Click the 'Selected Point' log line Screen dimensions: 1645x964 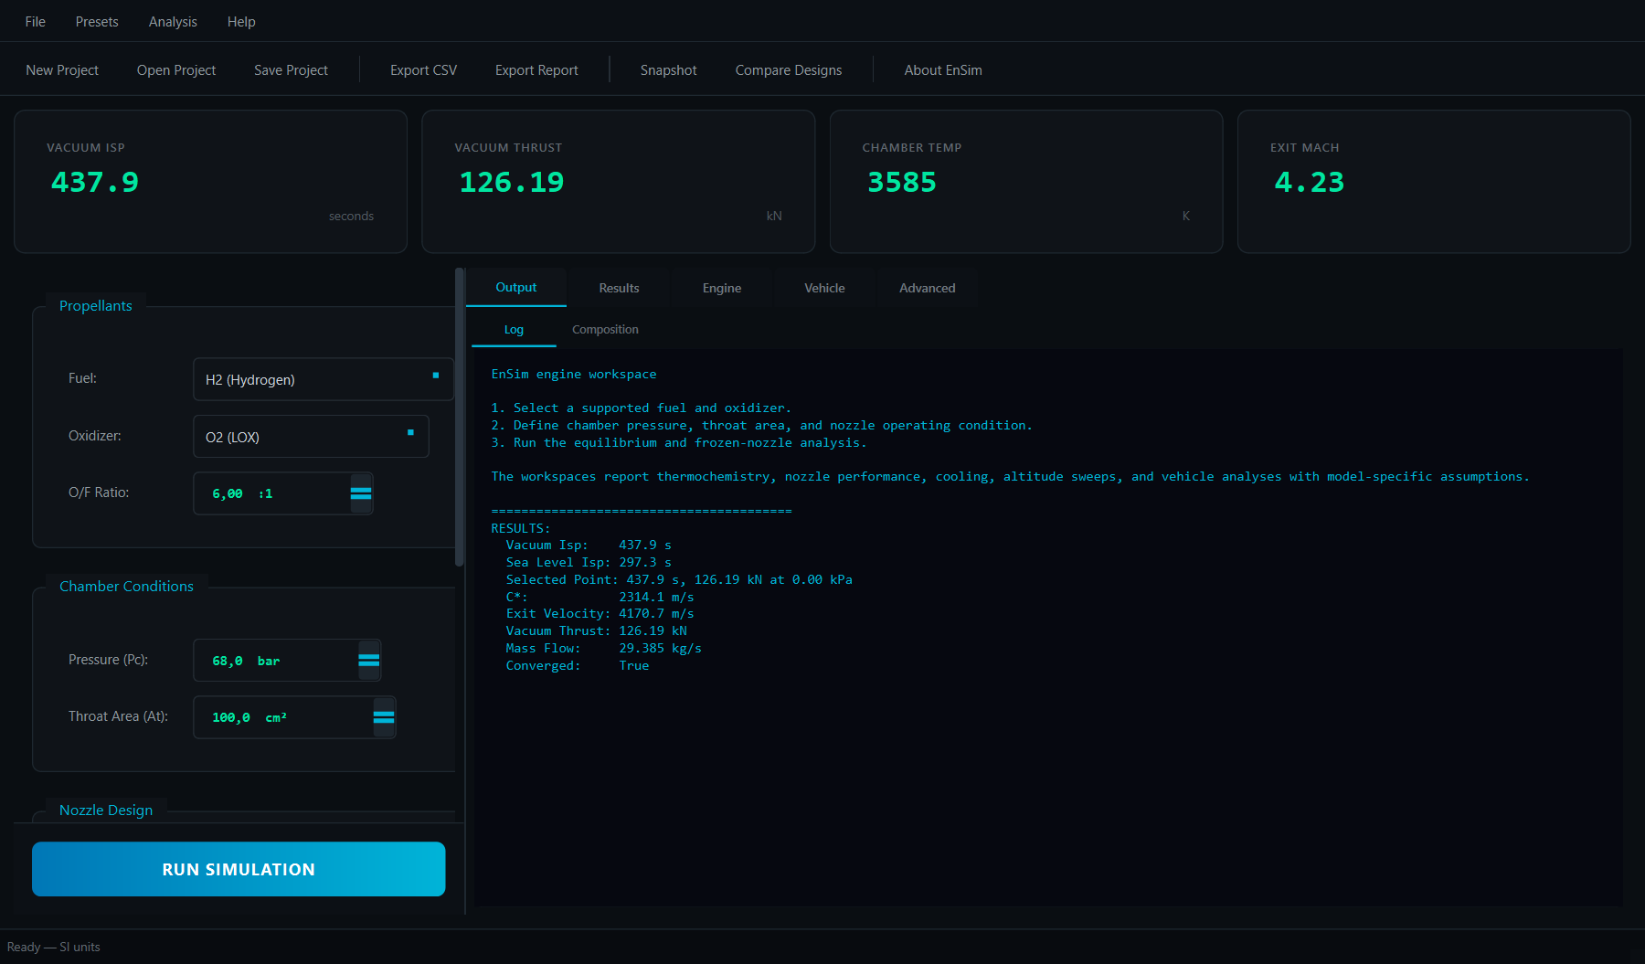tap(679, 579)
